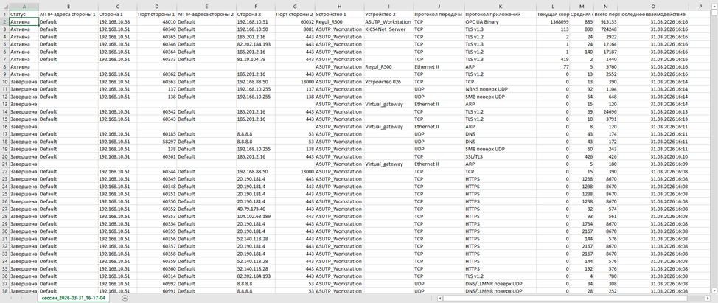Click the new sheet plus icon
Image resolution: width=718 pixels, height=303 pixels.
[x=125, y=298]
